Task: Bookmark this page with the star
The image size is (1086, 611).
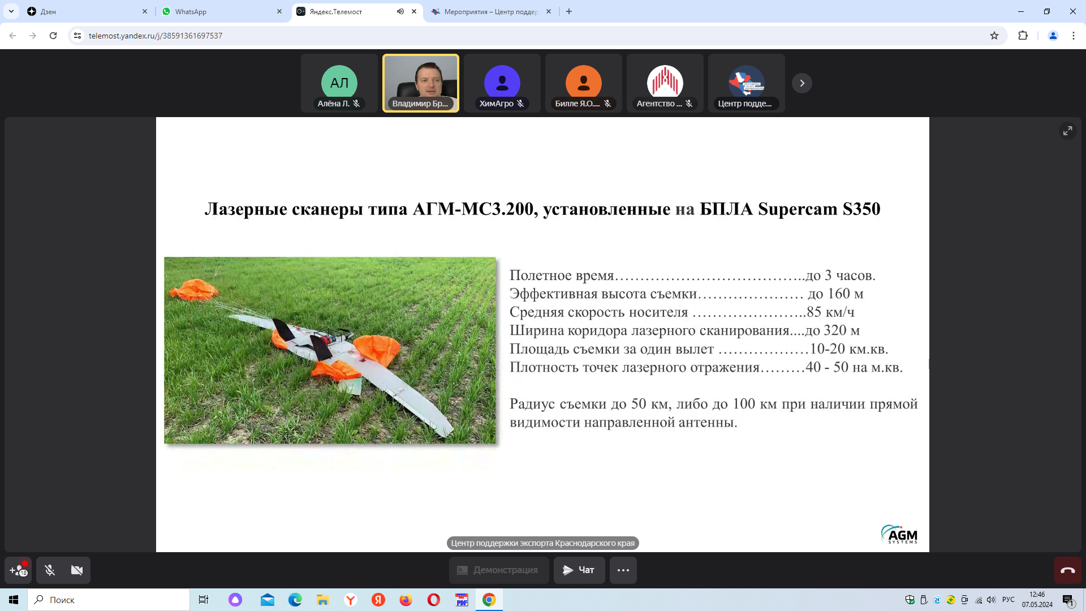Action: tap(994, 36)
